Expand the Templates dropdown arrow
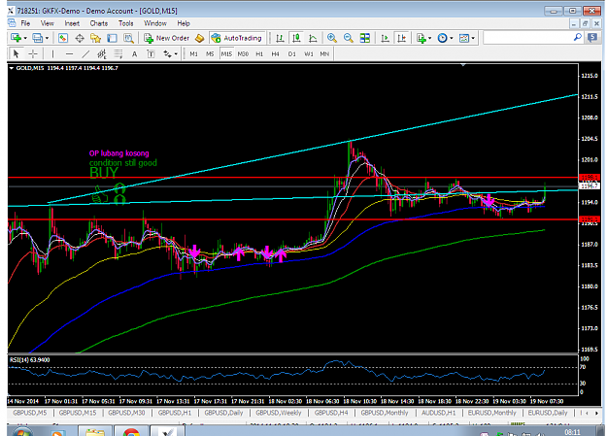Screen dimensions: 607x436 click(473, 38)
